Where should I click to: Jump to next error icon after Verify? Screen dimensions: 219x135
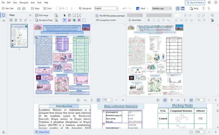pos(209,8)
